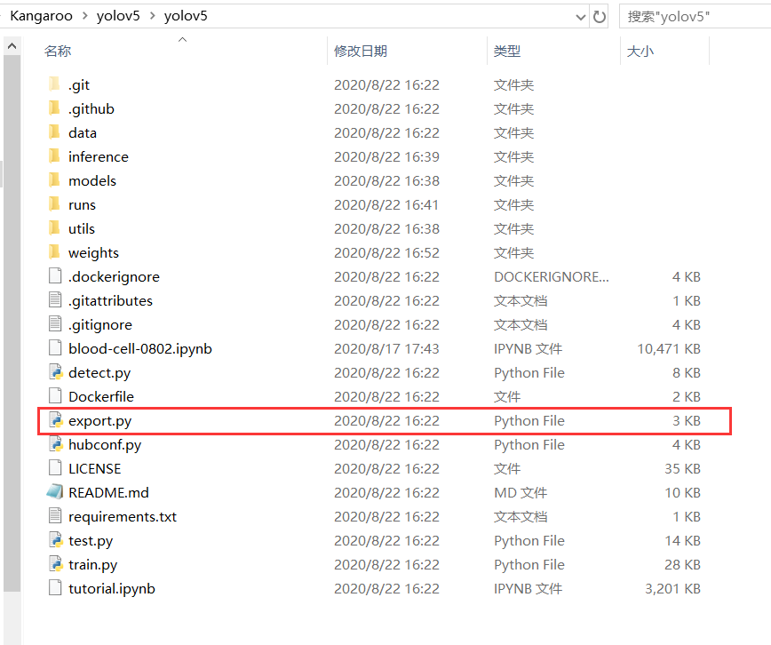The height and width of the screenshot is (645, 771).
Task: Select the models folder icon
Action: (54, 180)
